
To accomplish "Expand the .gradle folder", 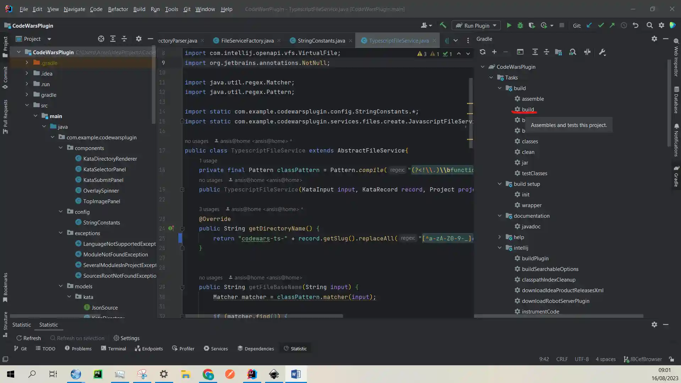I will tap(27, 63).
